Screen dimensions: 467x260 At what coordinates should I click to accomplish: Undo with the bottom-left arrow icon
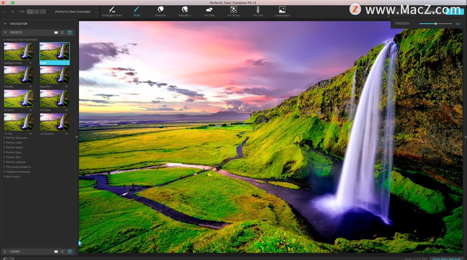(x=6, y=259)
